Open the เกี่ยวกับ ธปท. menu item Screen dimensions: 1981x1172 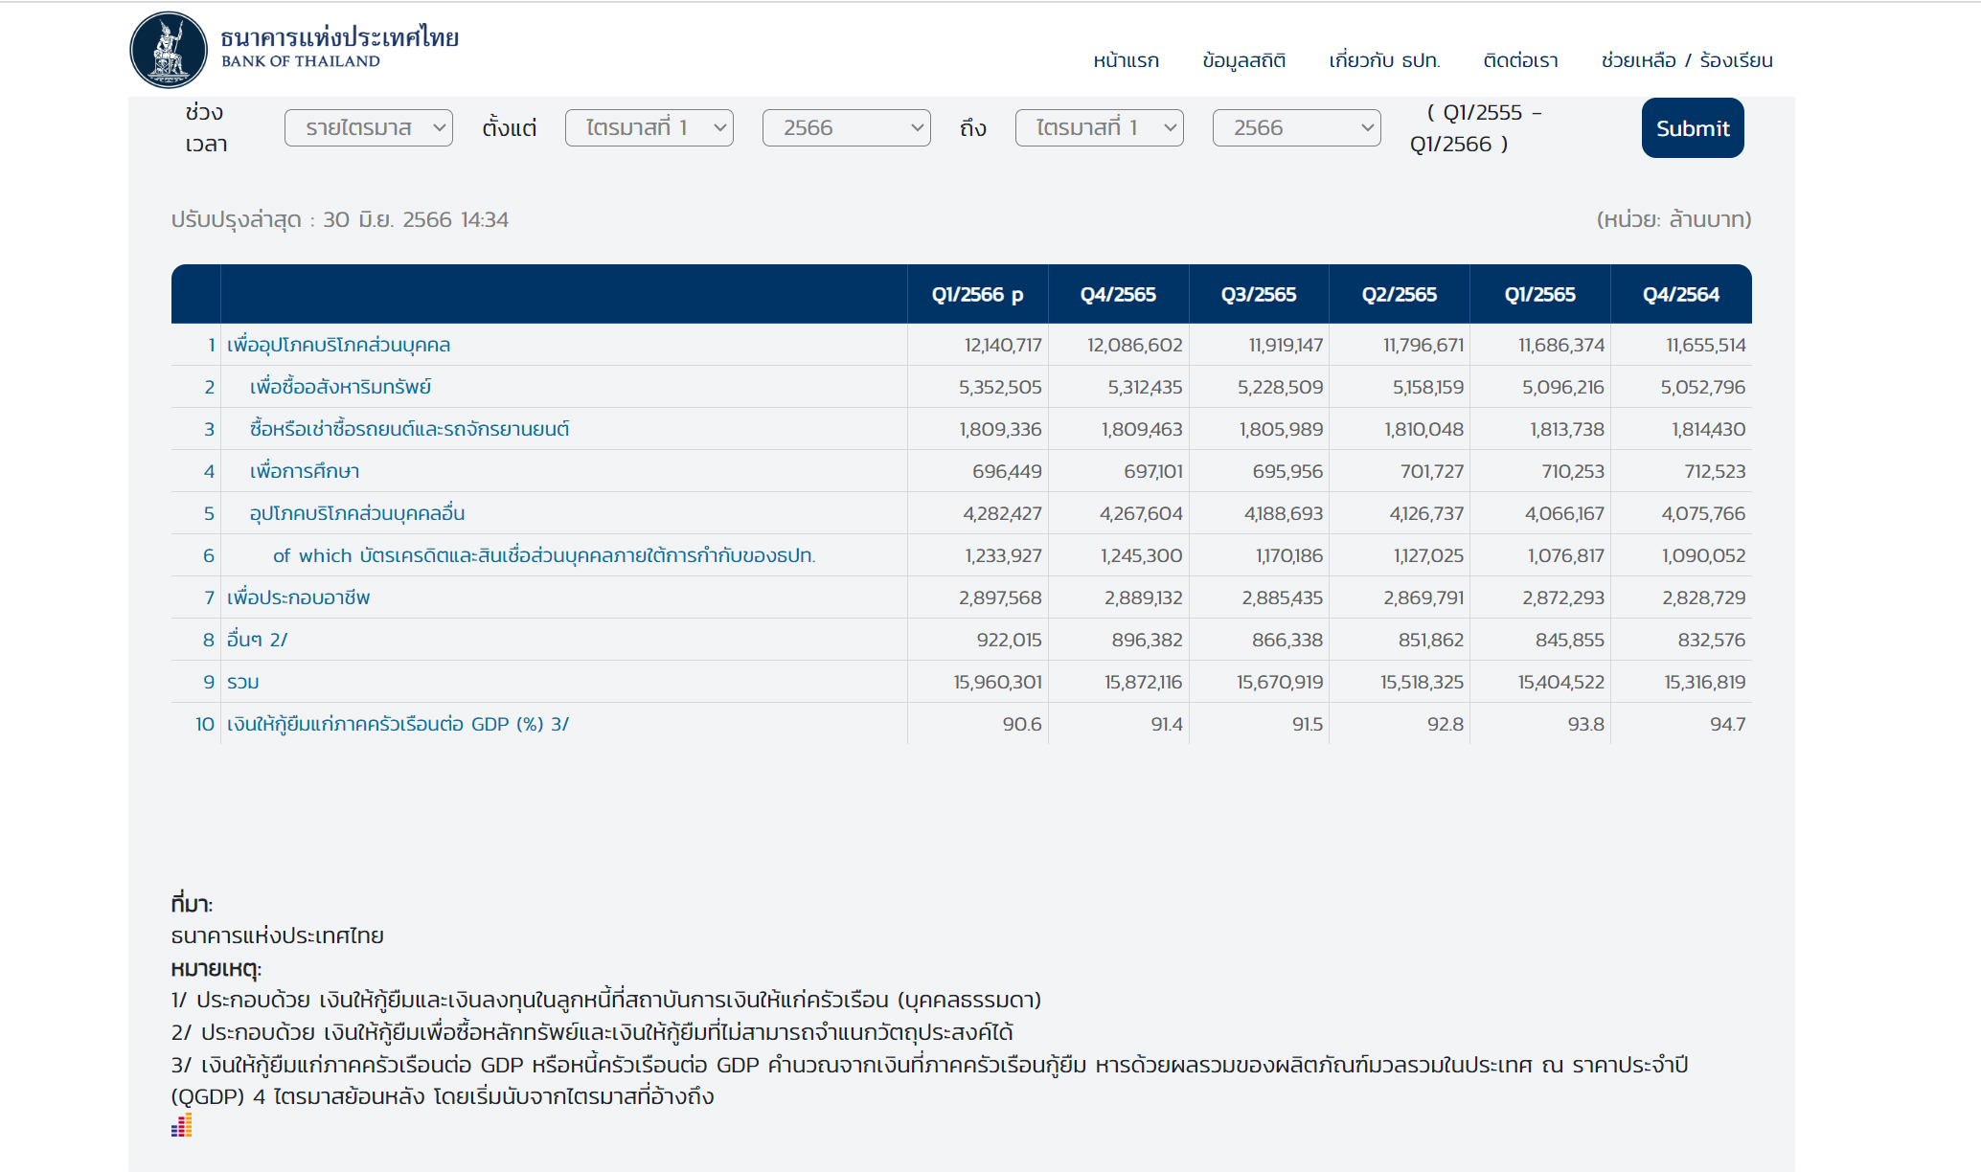tap(1384, 60)
